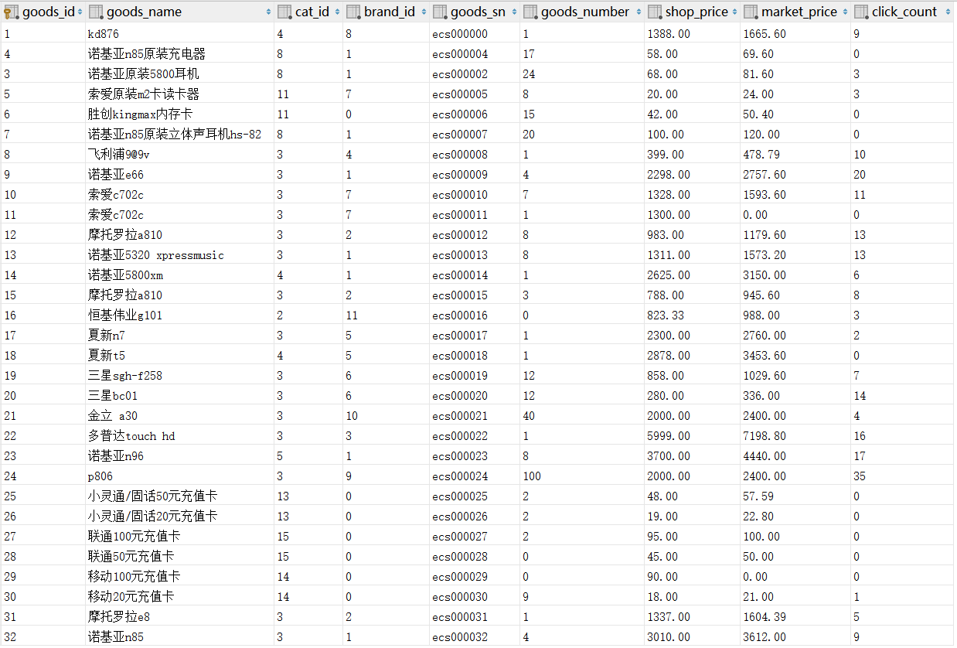
Task: Click the column icon beside shop_price
Action: [x=655, y=12]
